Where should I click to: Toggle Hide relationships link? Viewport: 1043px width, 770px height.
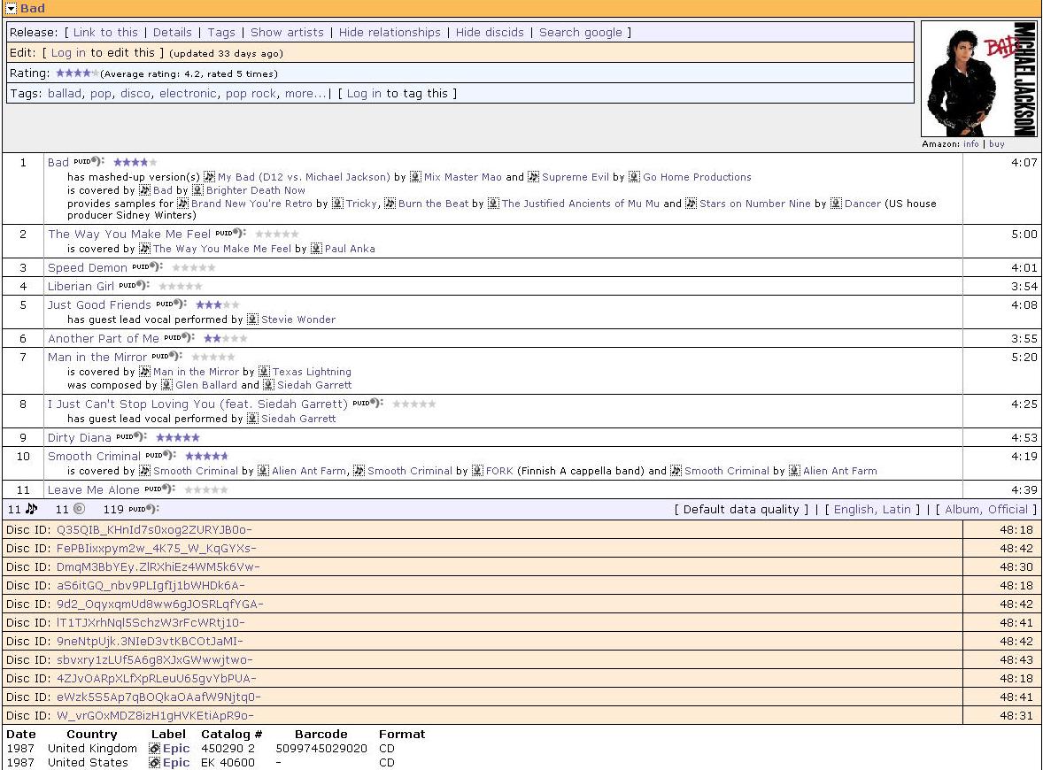point(390,33)
